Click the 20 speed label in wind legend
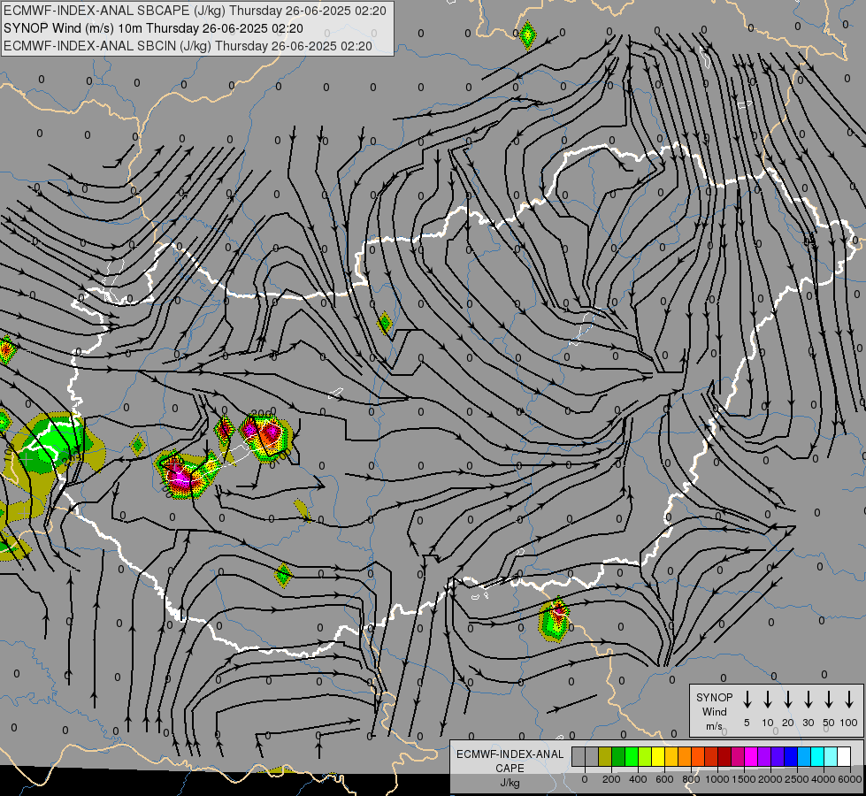 click(788, 723)
